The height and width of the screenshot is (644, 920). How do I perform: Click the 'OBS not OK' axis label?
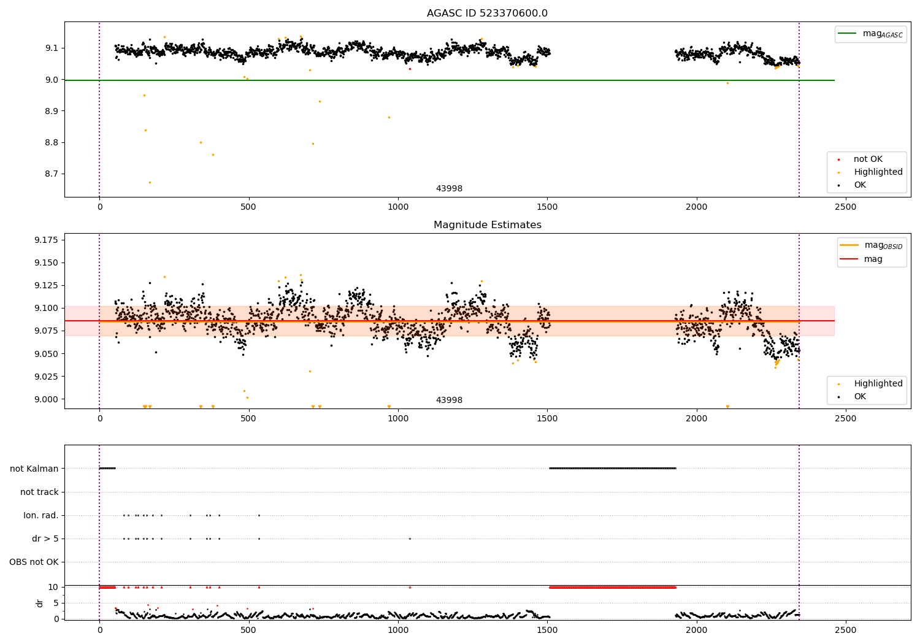[x=34, y=562]
